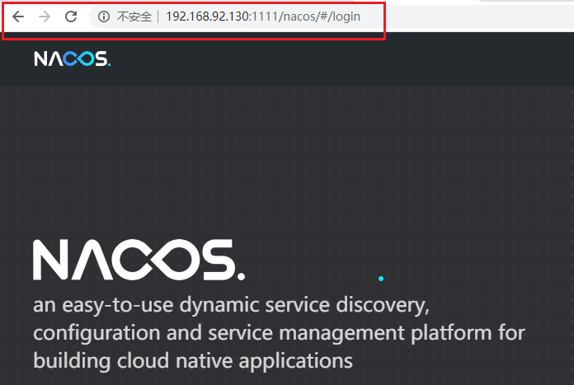Click the browser forward arrow

point(45,16)
